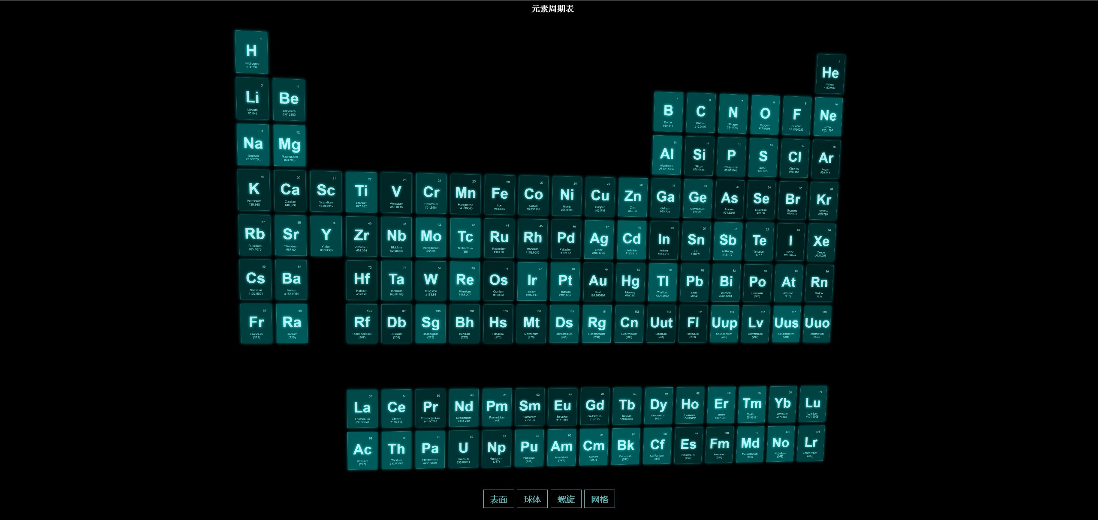Click the Magnesium (Mg) tile
This screenshot has height=520, width=1098.
click(289, 146)
